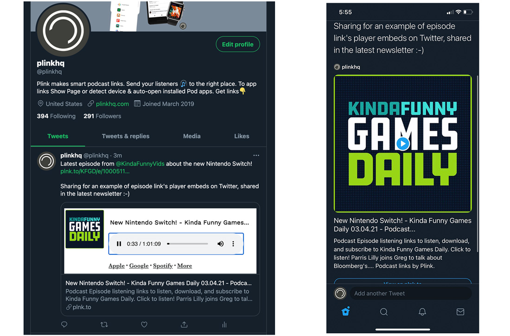Open notifications bell in mobile nav

coord(422,312)
